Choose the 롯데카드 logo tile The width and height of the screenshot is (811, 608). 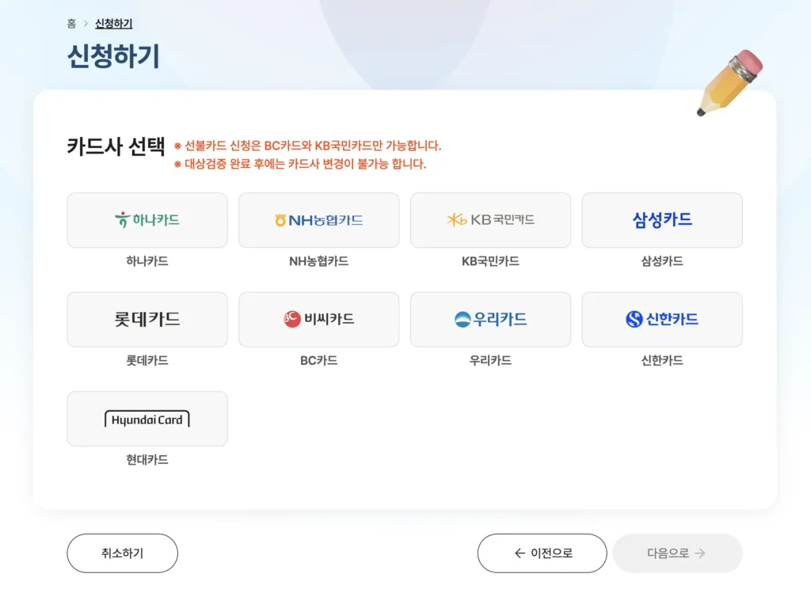(147, 319)
